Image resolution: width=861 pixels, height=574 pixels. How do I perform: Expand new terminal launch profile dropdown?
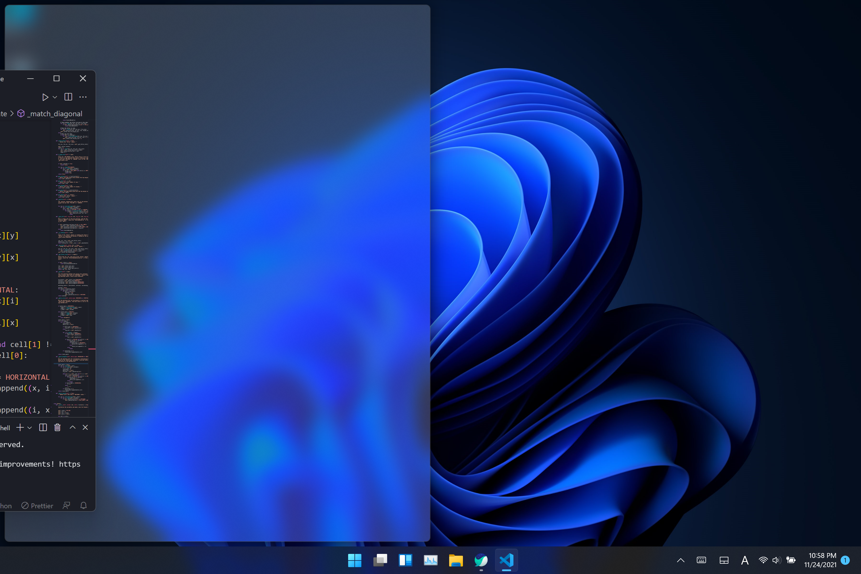[30, 428]
